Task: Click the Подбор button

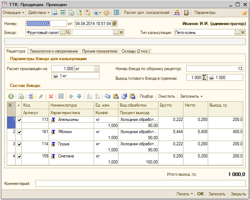Action: point(146,96)
